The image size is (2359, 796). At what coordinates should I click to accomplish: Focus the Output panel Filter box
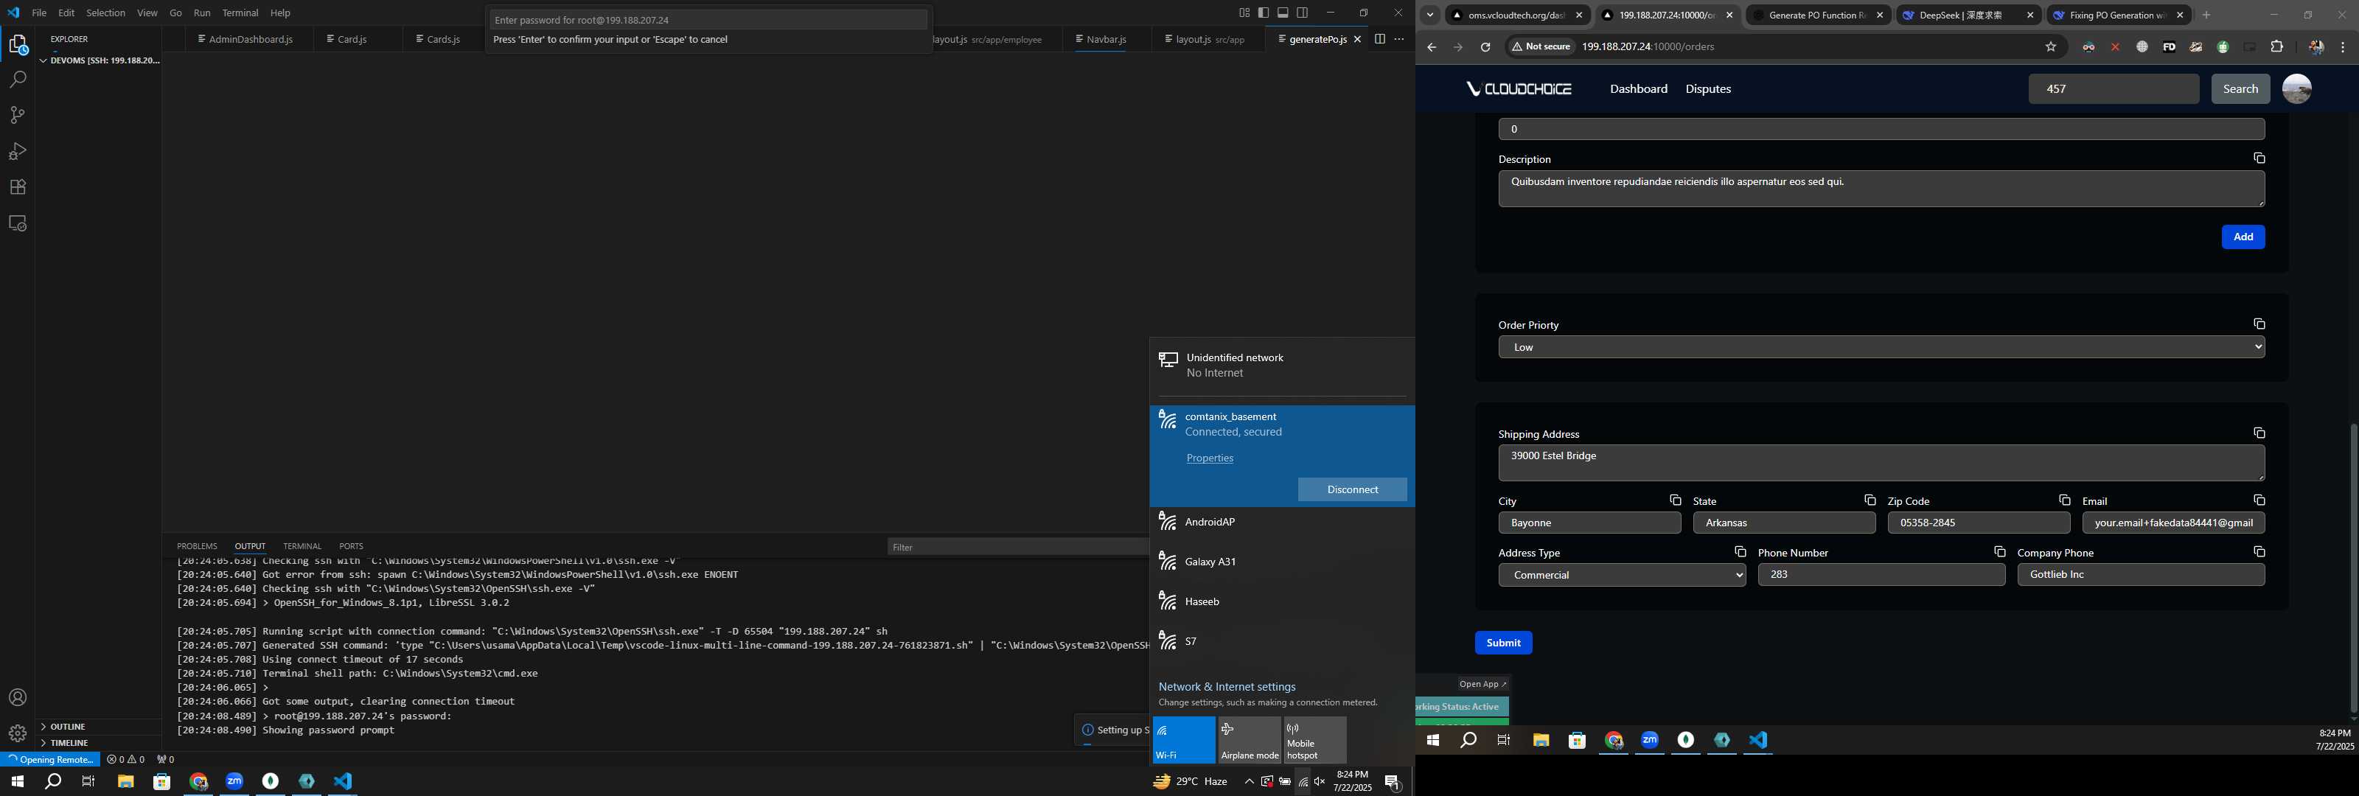[1017, 547]
